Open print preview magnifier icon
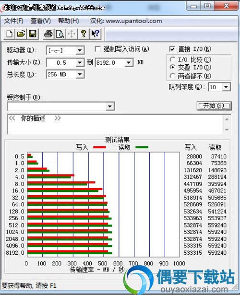Viewport: 240px width, 295px height. coord(60,34)
